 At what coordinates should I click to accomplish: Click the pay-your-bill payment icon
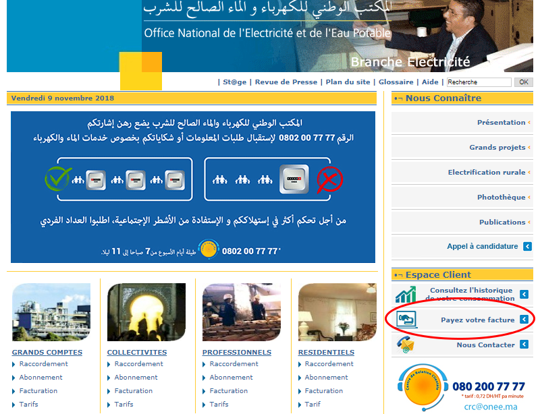tap(406, 320)
